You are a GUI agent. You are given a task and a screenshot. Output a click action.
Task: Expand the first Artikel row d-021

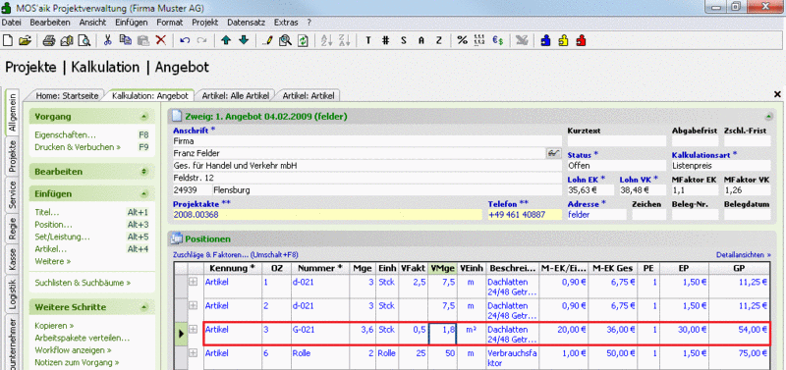193,282
